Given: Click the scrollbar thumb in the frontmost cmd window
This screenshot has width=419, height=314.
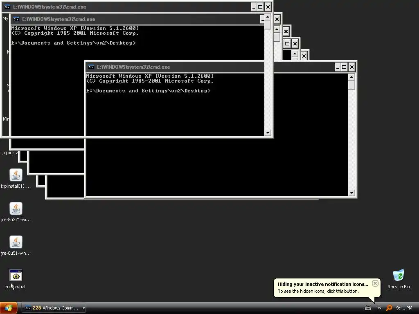Looking at the screenshot, I should click(351, 85).
